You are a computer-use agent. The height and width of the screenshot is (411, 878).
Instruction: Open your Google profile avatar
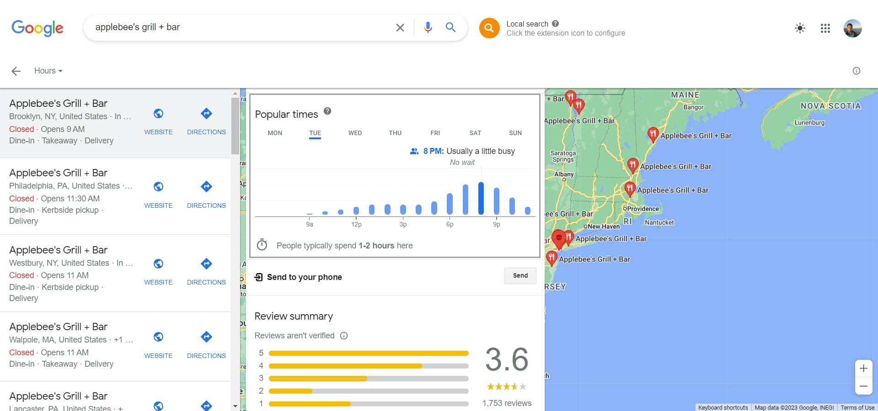853,28
